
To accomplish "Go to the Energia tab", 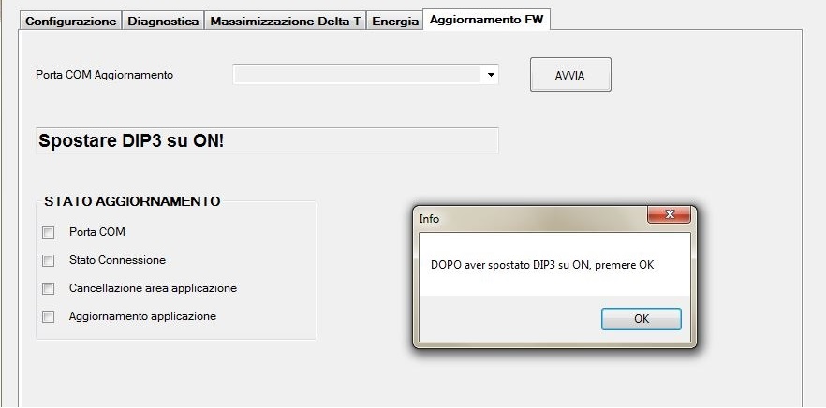I will [394, 22].
